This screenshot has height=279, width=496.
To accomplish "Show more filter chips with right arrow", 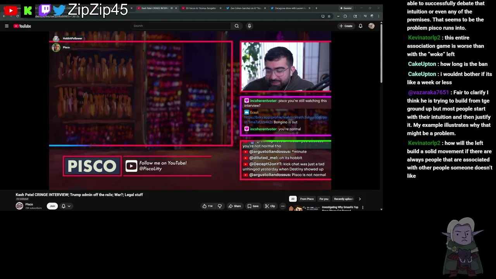I will 360,199.
